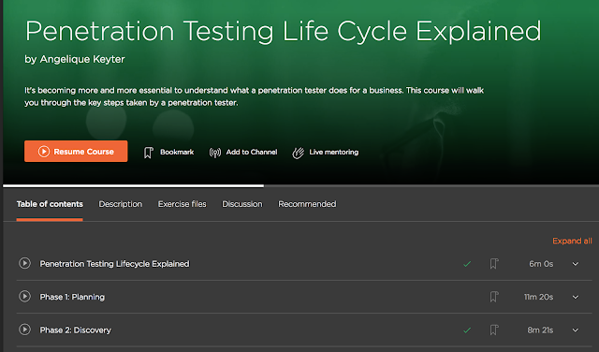Click the Phase 1: Planning title text

pos(72,297)
